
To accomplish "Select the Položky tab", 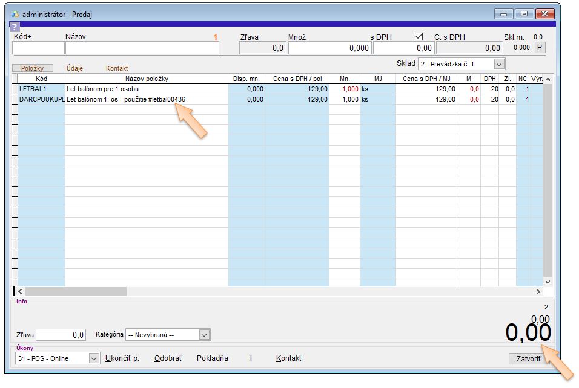I will click(33, 68).
